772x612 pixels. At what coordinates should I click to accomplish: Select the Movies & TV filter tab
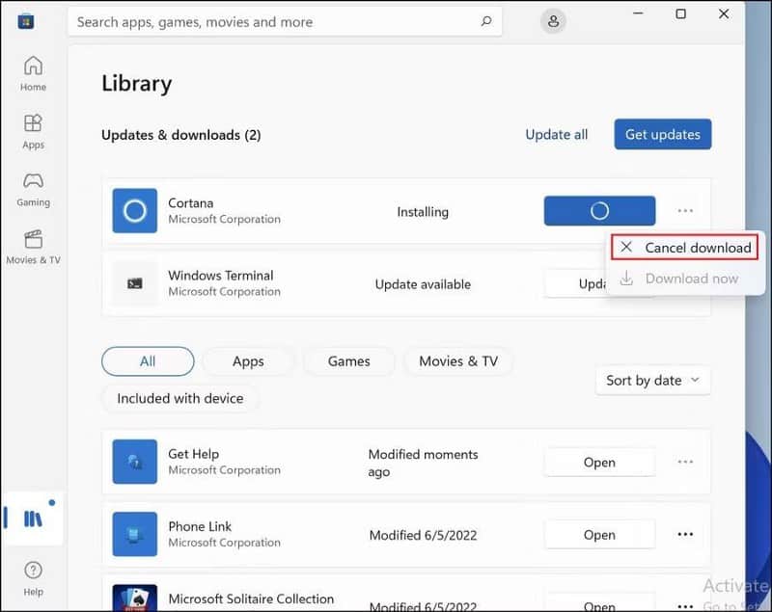click(x=458, y=361)
